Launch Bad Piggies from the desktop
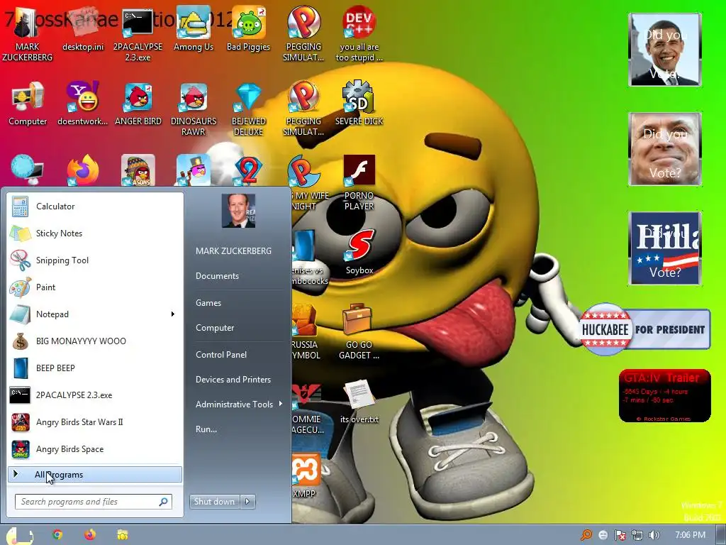The image size is (726, 545). click(x=248, y=30)
